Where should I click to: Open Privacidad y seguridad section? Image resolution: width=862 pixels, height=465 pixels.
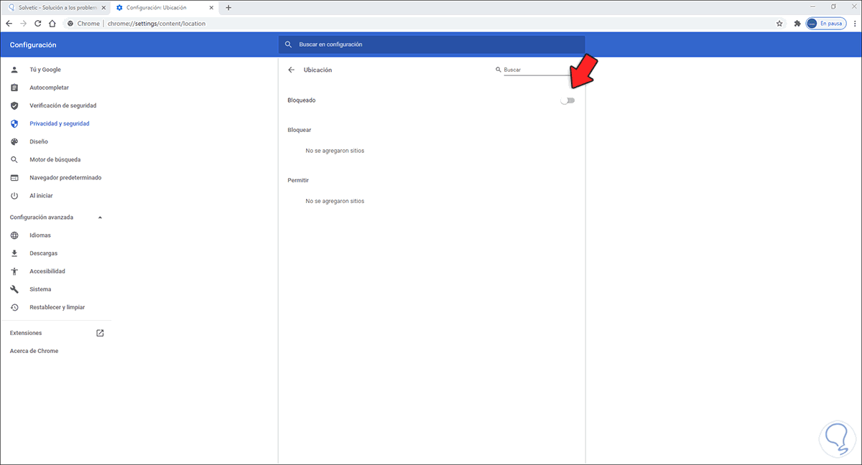pos(60,123)
